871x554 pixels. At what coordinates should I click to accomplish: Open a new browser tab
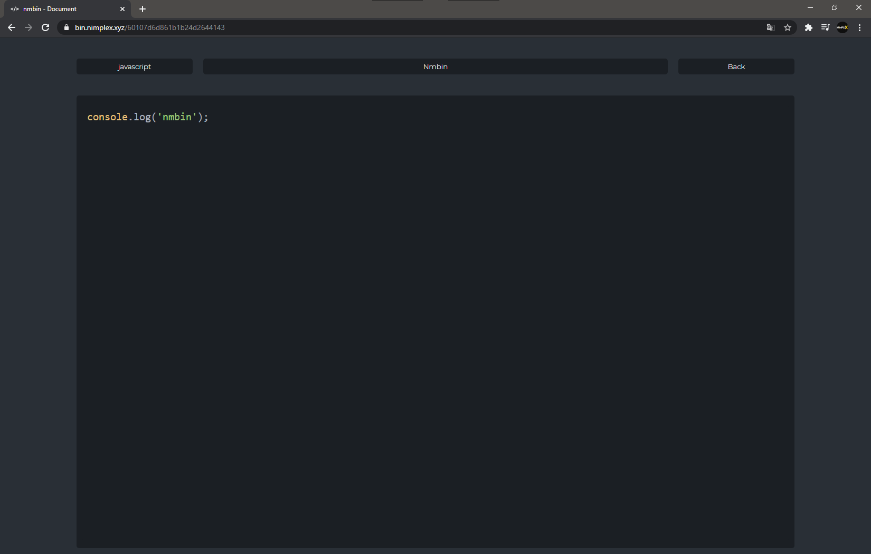[x=142, y=9]
